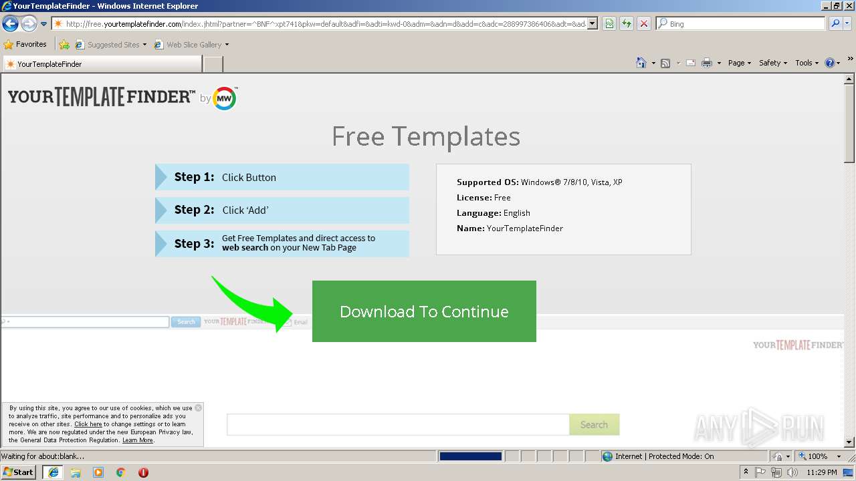Screen dimensions: 856x481
Task: Click the MW colorful circle logo
Action: (225, 98)
